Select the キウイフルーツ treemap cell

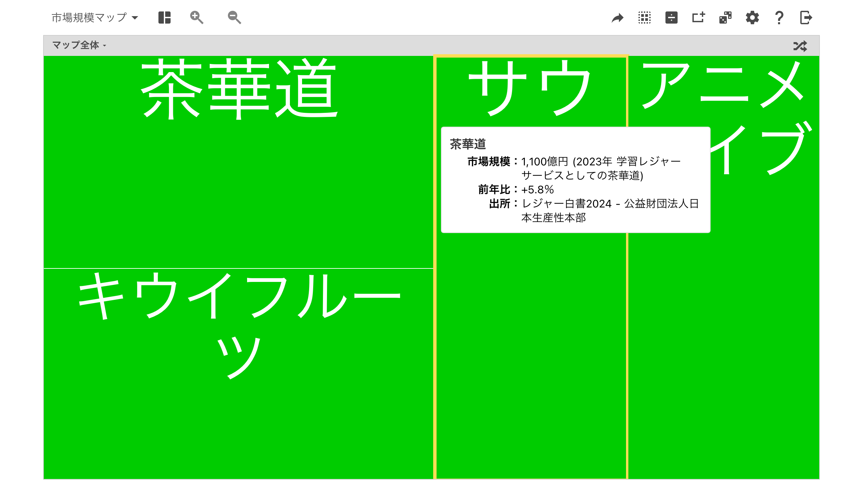point(238,374)
